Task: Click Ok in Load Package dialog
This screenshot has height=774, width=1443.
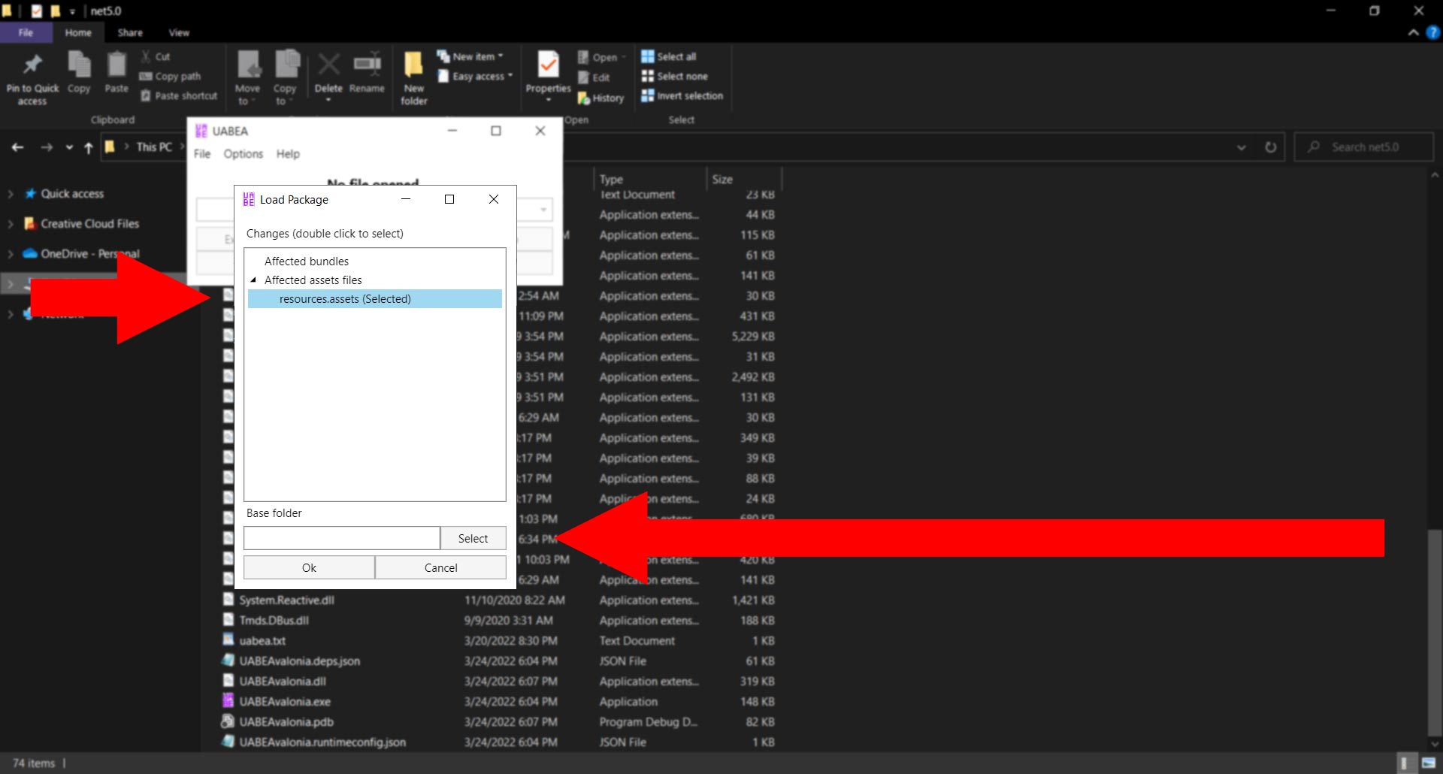Action: click(x=309, y=567)
